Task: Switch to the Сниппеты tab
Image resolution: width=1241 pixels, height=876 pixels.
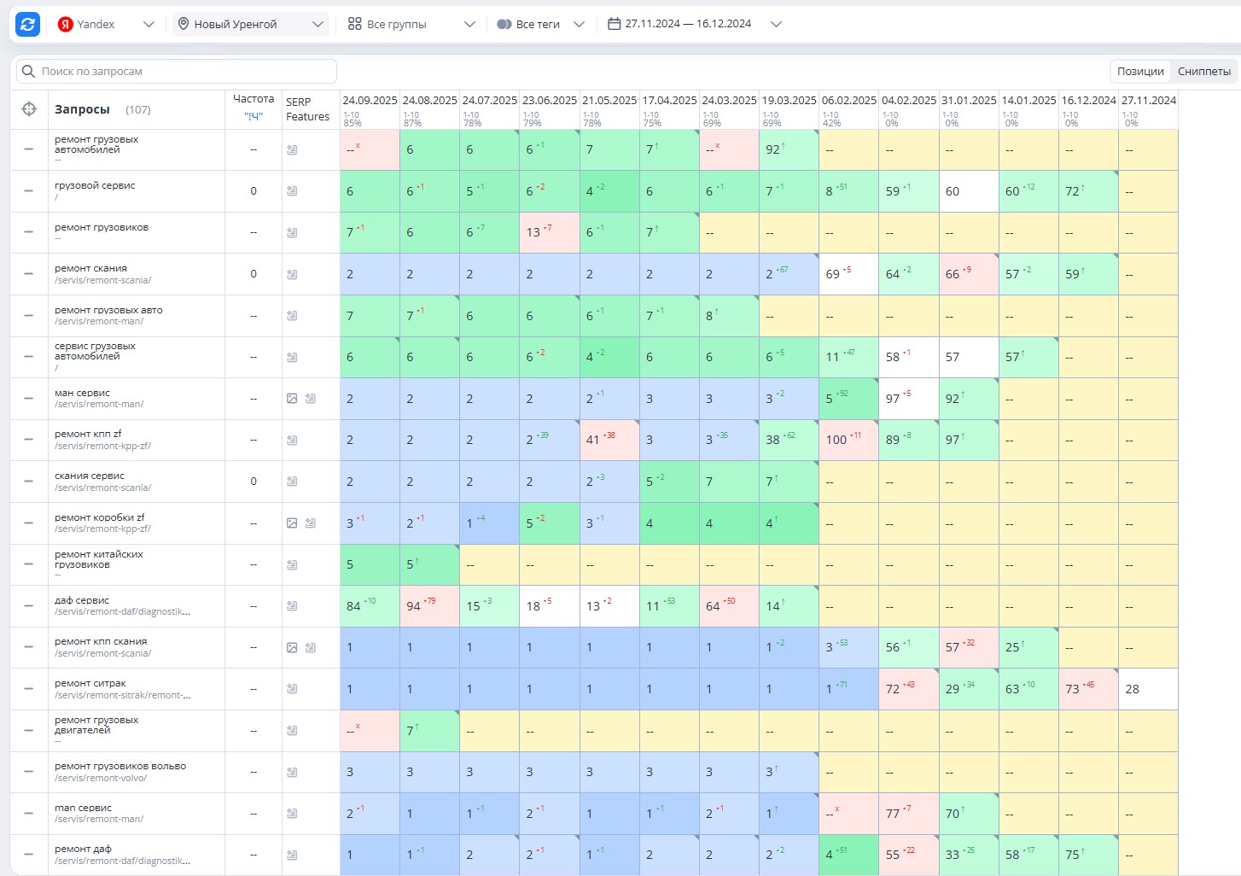Action: [x=1203, y=71]
